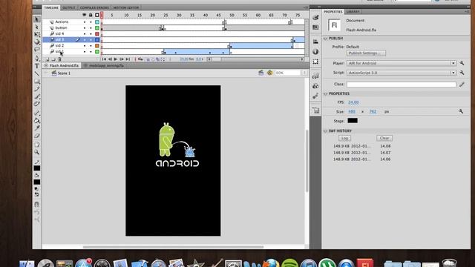Click the New Layer icon
Viewport: 475px width, 267px height.
(x=47, y=59)
